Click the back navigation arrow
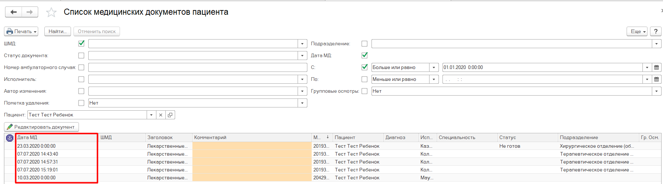Screen dimensions: 663x184 pyautogui.click(x=14, y=12)
